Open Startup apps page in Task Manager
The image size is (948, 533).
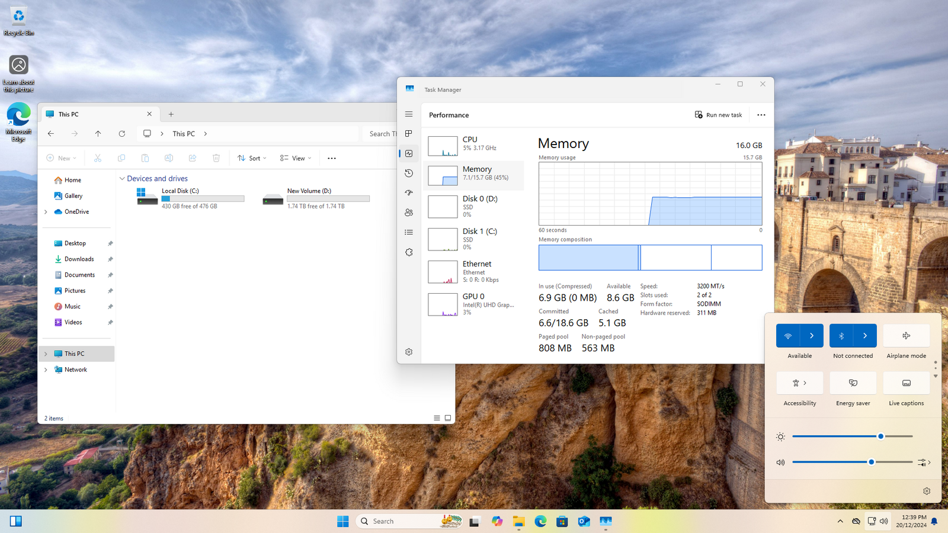pyautogui.click(x=409, y=192)
